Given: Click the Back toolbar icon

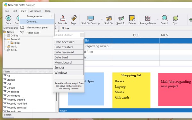Looking at the screenshot, I should (x=8, y=18).
